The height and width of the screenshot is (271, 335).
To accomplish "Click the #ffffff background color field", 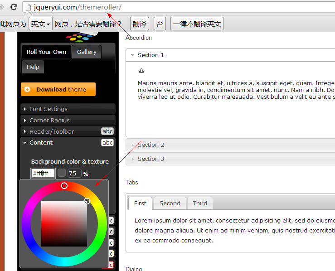I will (x=43, y=173).
